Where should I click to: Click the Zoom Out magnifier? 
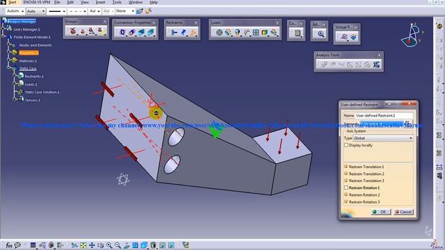[x=118, y=245]
